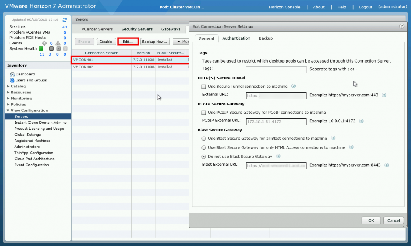
Task: Click inside the Tags input field
Action: [276, 69]
